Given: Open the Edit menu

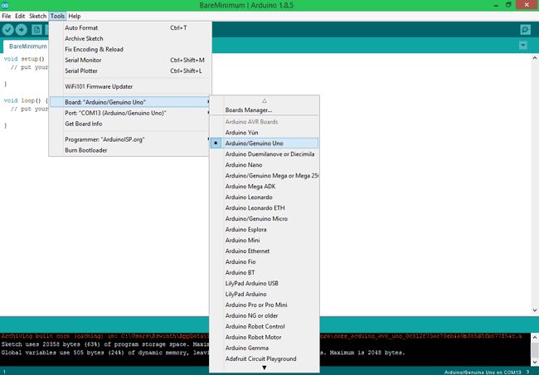Looking at the screenshot, I should pyautogui.click(x=20, y=16).
